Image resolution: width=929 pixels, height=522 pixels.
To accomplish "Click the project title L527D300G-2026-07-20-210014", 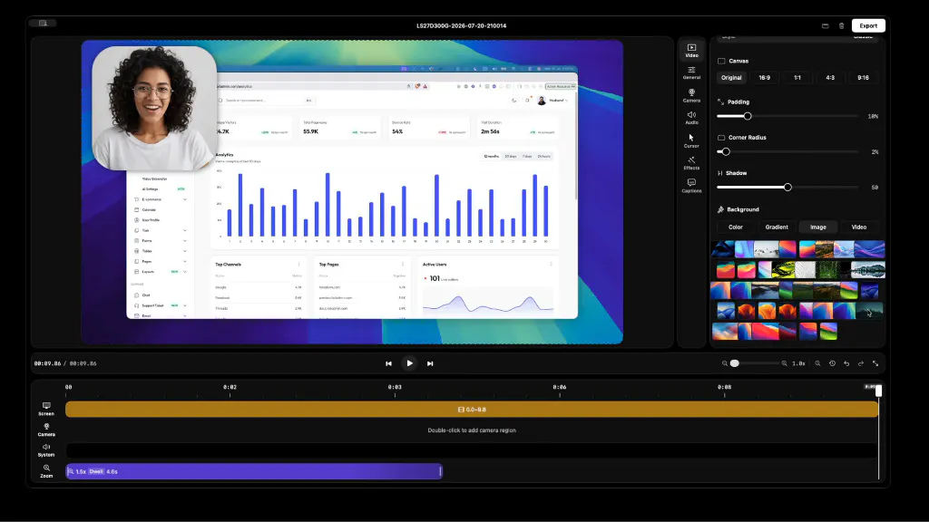I will [461, 25].
